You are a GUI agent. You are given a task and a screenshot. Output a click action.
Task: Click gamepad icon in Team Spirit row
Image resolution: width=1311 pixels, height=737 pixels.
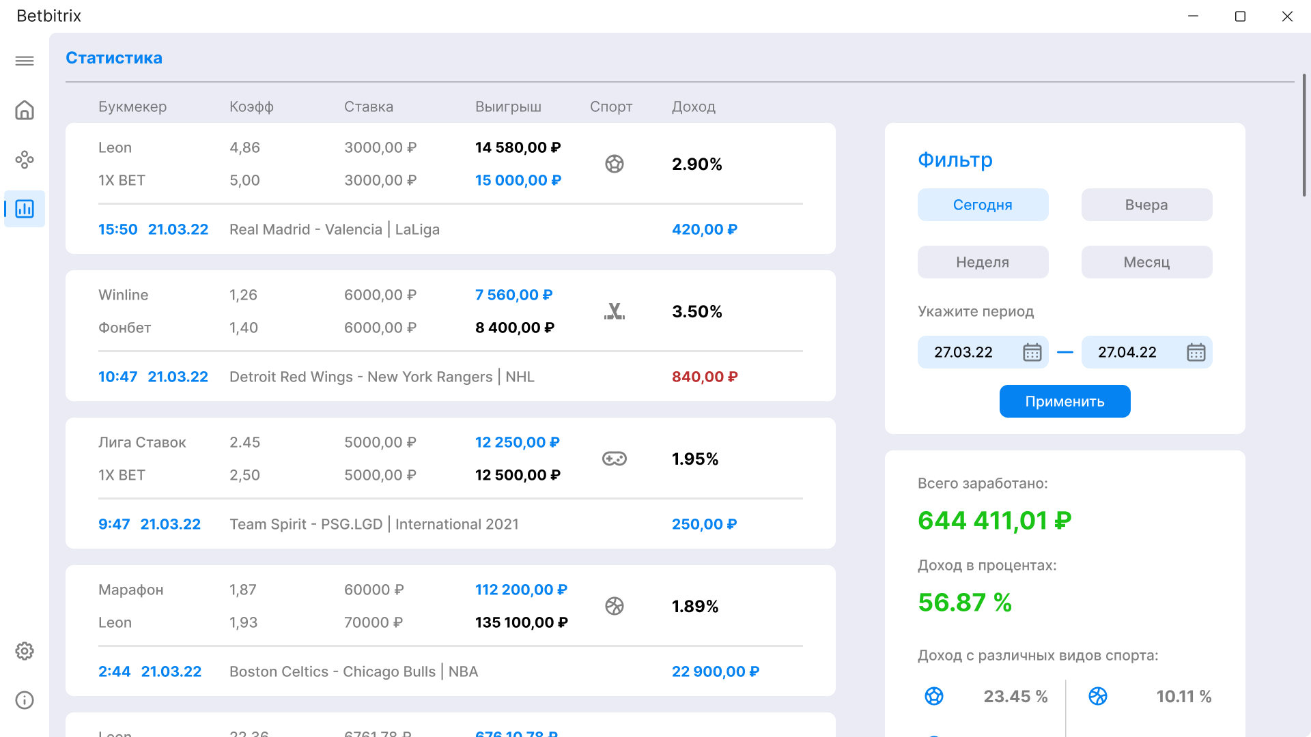(615, 459)
